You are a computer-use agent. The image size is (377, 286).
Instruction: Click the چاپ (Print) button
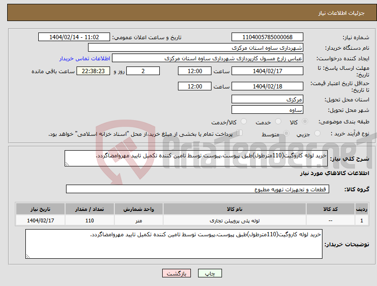[210, 273]
